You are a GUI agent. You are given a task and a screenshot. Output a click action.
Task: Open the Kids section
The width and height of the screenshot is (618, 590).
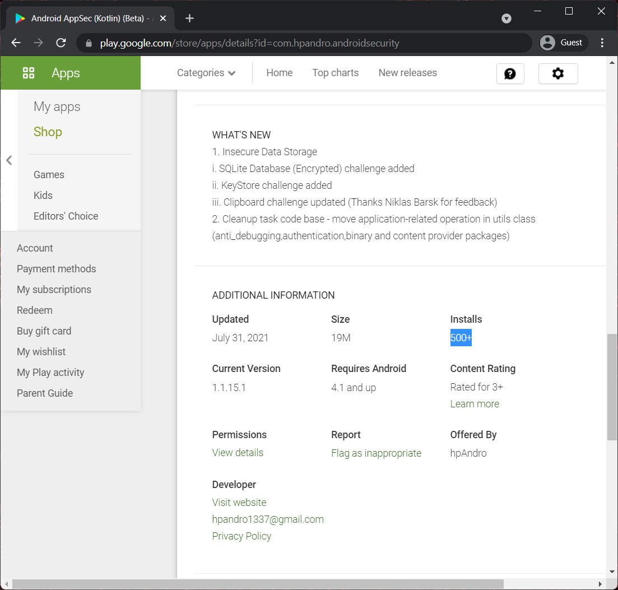pyautogui.click(x=43, y=196)
